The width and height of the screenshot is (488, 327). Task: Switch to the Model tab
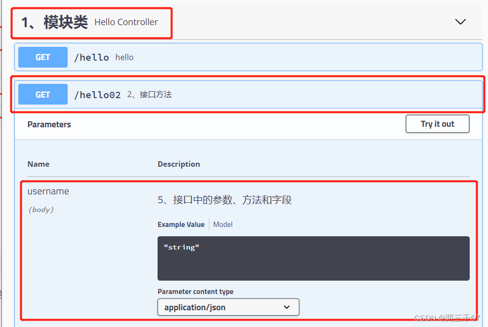point(223,224)
